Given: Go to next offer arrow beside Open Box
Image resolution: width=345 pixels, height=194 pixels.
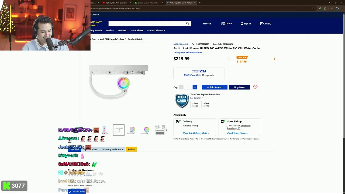Looking at the screenshot, I should (274, 59).
